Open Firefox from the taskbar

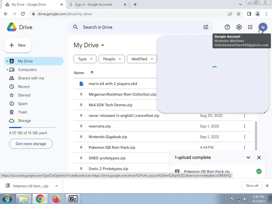pos(56,199)
